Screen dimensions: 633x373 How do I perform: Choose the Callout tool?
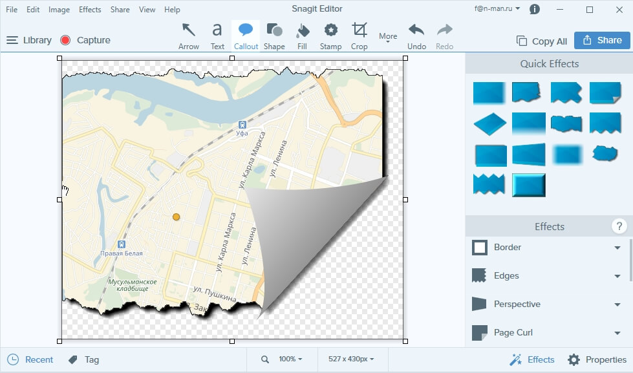246,36
